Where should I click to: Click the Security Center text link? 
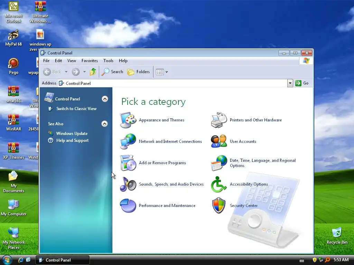point(244,206)
